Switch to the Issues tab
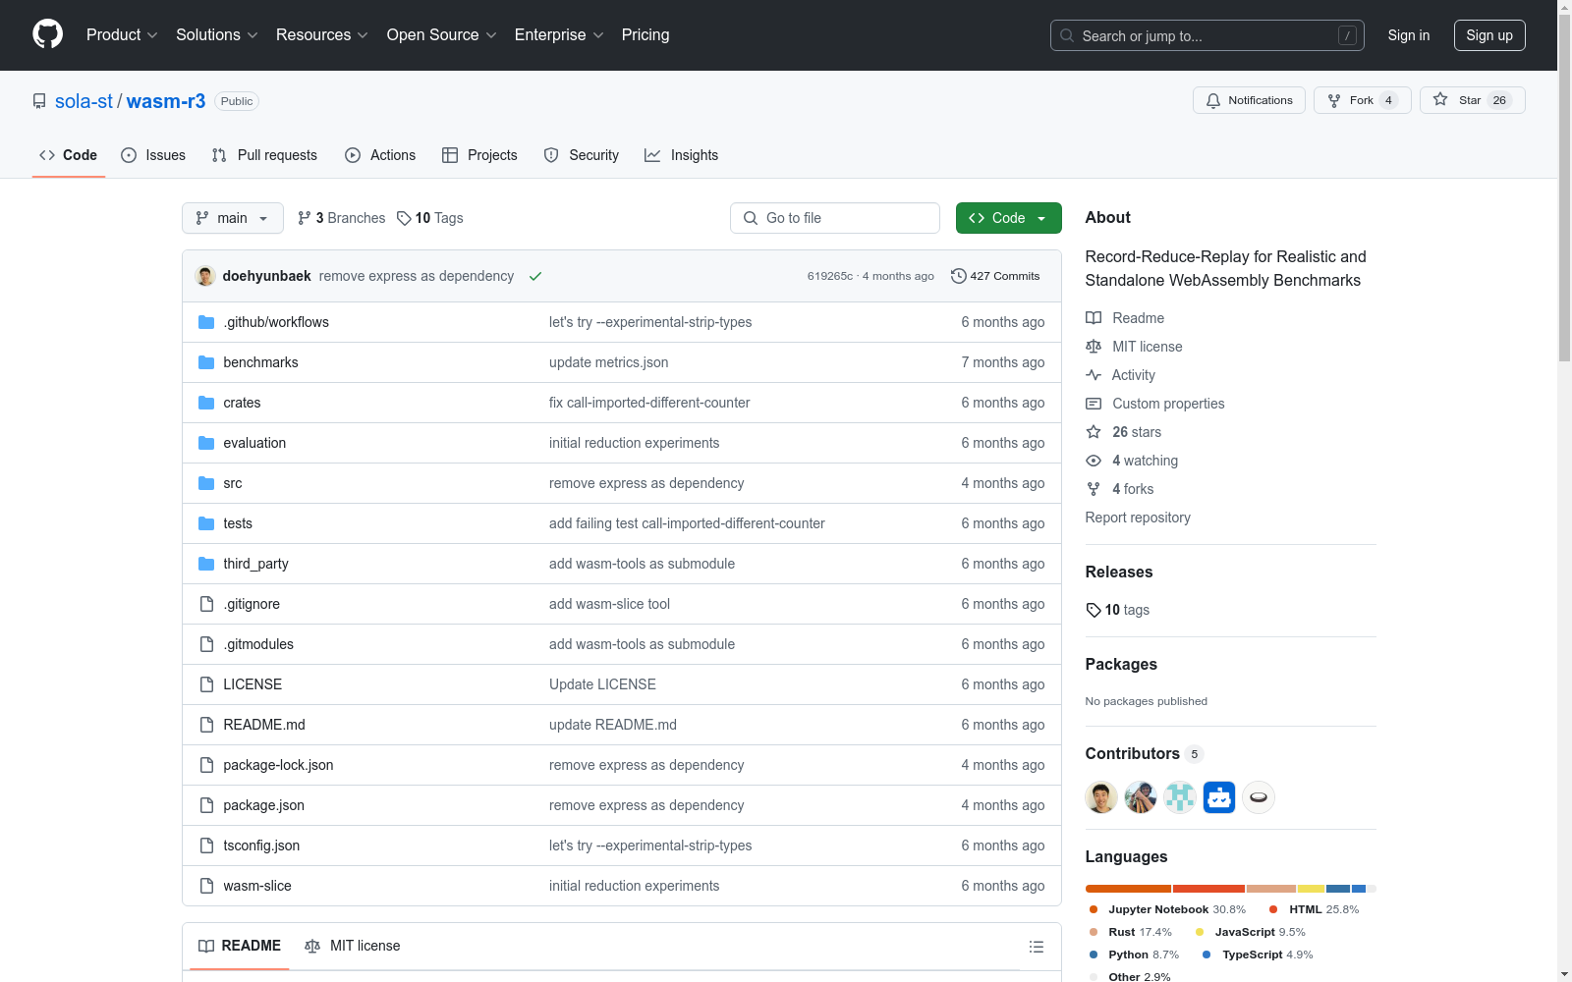This screenshot has width=1572, height=982. click(153, 155)
